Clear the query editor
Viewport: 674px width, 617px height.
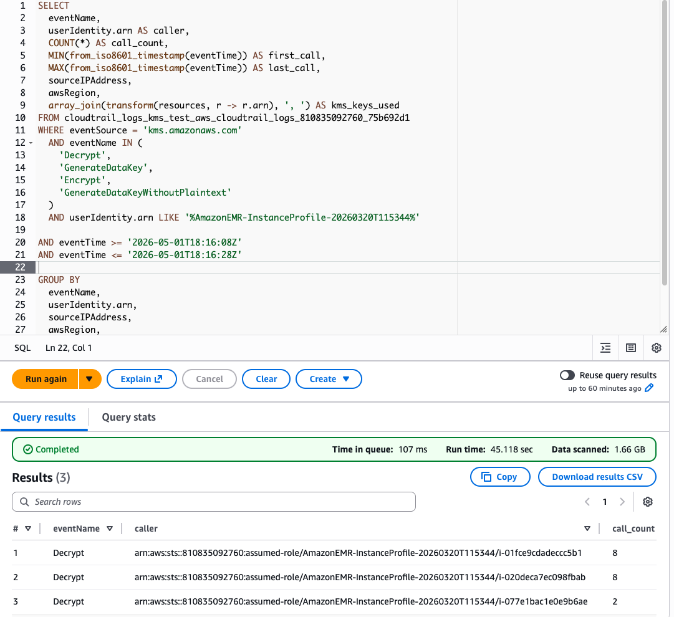266,379
